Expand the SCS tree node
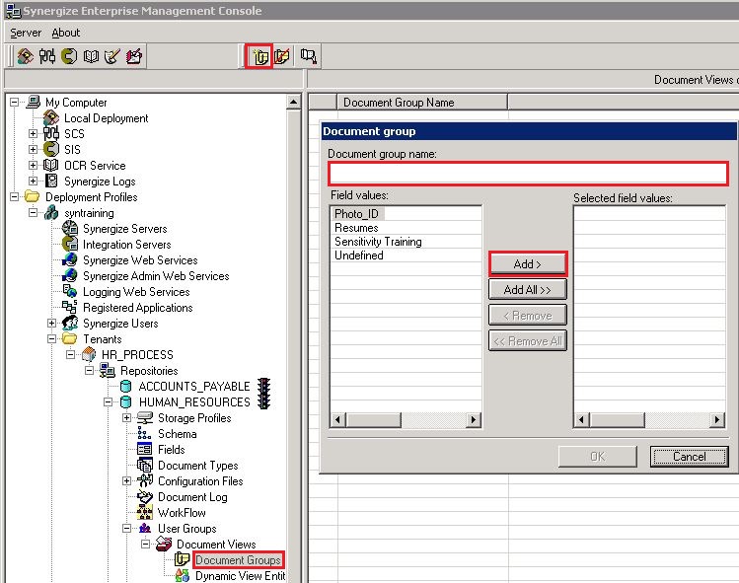Viewport: 739px width, 583px height. pyautogui.click(x=33, y=133)
